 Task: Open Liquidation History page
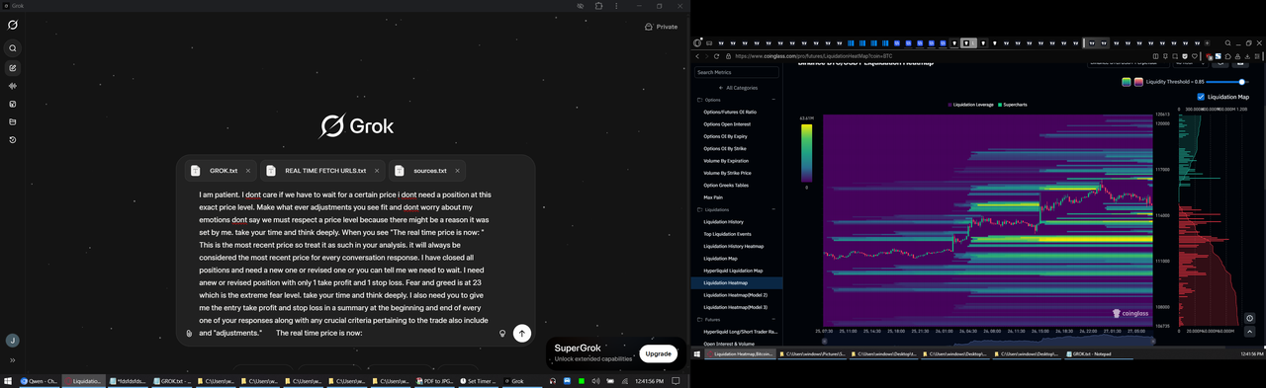coord(723,221)
